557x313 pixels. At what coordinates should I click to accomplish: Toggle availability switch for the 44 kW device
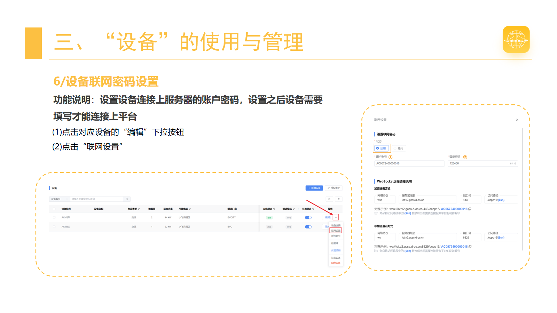(308, 218)
